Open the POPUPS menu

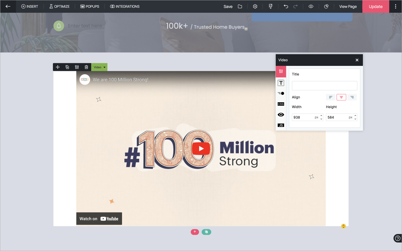90,6
